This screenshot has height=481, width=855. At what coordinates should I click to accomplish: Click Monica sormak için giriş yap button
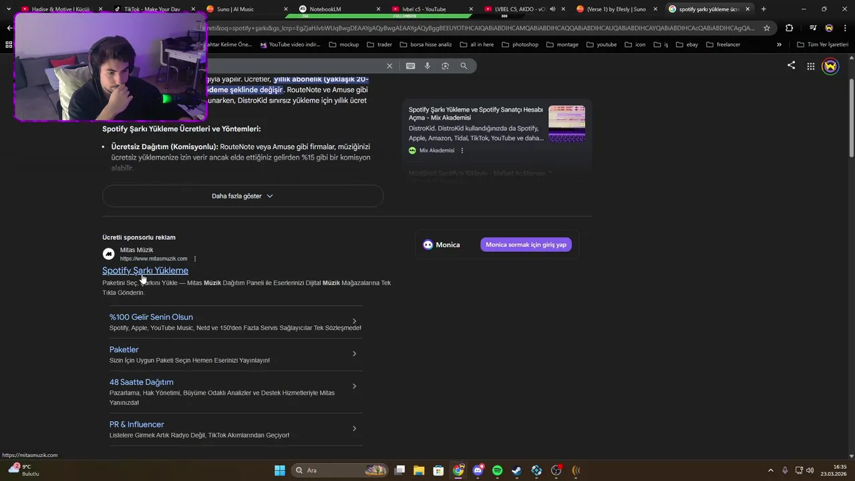(x=526, y=245)
